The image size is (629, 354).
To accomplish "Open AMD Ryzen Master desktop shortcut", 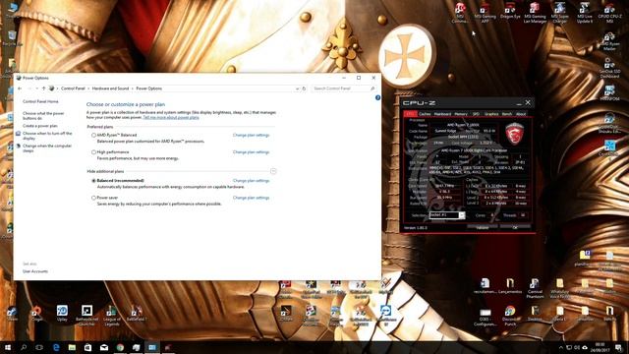I will 609,41.
